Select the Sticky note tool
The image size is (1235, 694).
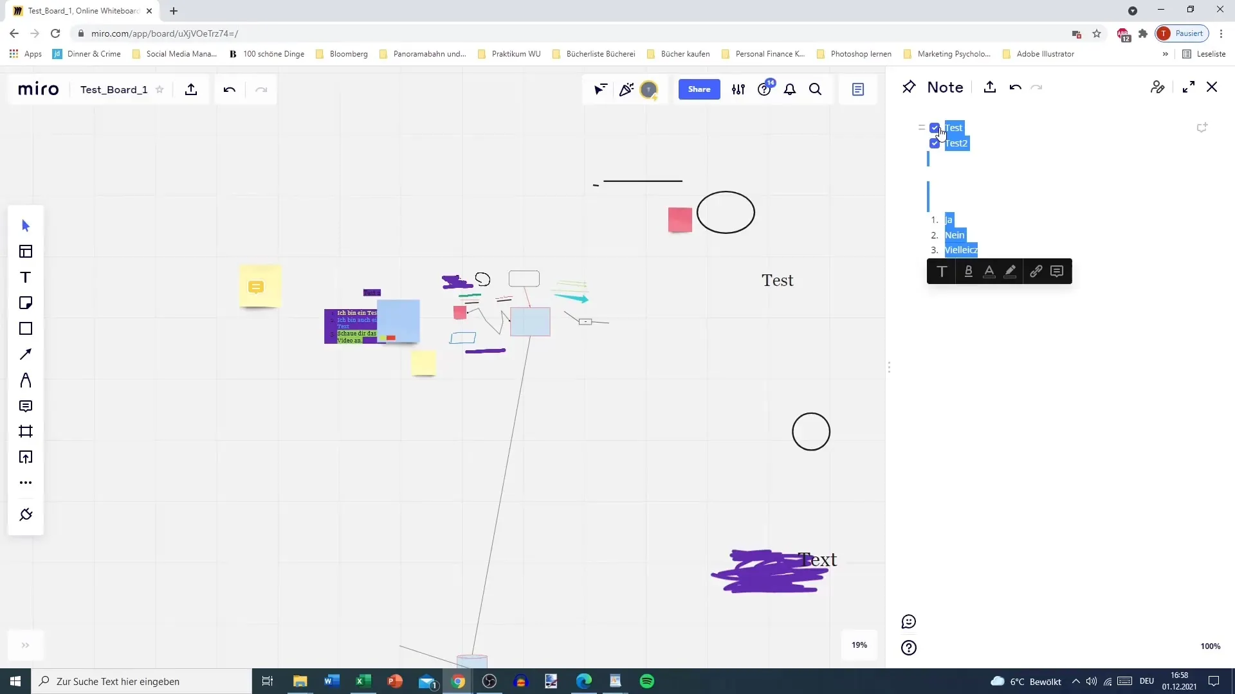(x=26, y=303)
